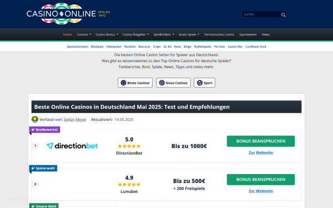Go to Spielautomaten link
333x208 pixels.
click(x=78, y=47)
